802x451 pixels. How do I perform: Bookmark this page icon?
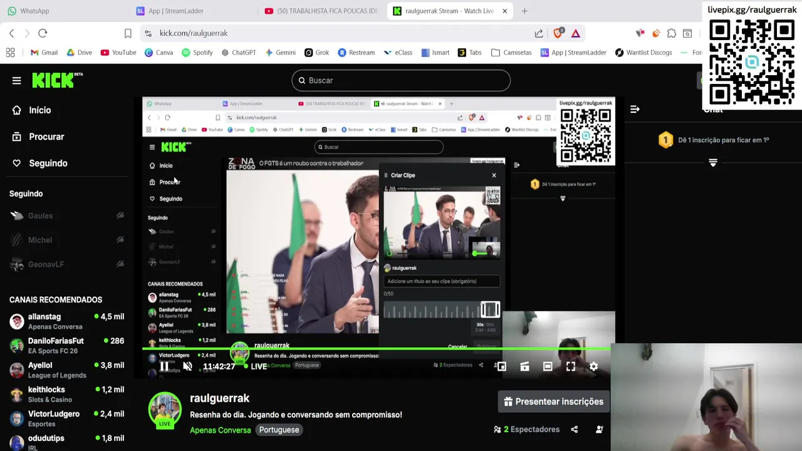pyautogui.click(x=128, y=33)
